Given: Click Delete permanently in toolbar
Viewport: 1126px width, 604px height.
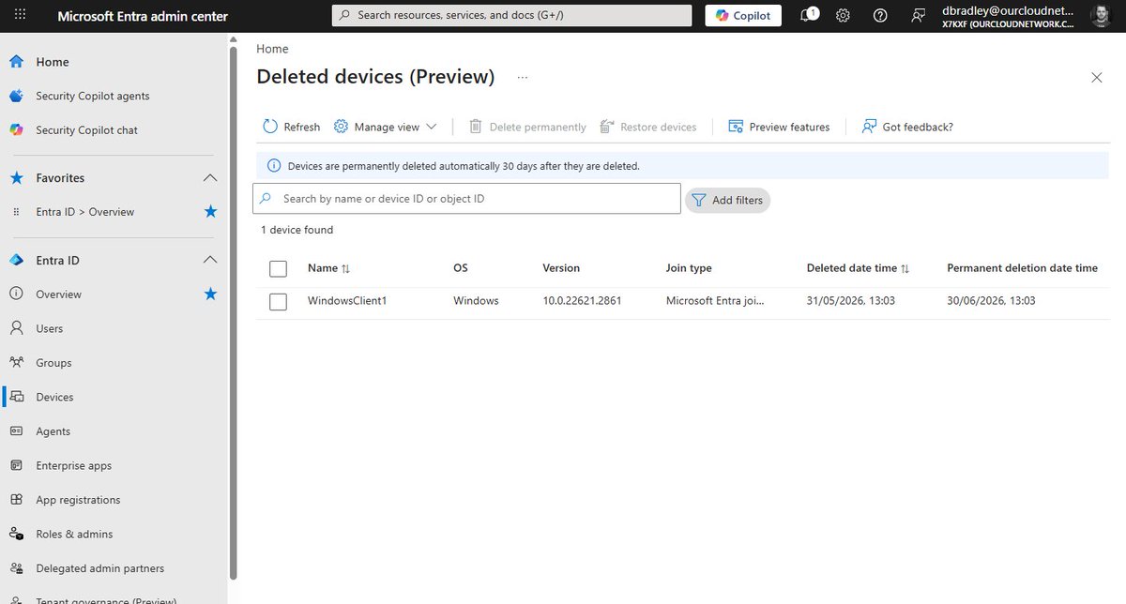Looking at the screenshot, I should [x=527, y=127].
